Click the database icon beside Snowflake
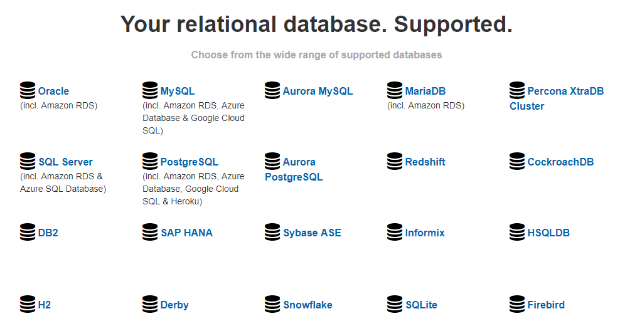 pyautogui.click(x=272, y=305)
